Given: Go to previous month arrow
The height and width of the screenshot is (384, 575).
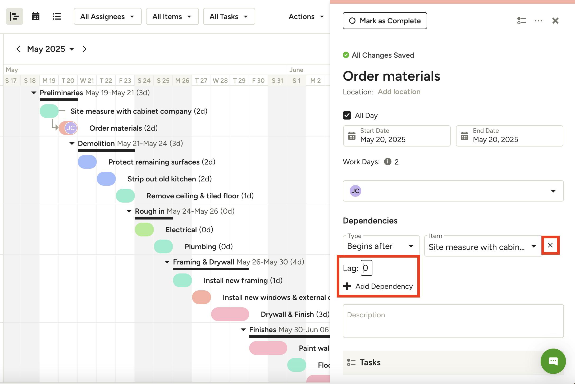Looking at the screenshot, I should pos(18,49).
